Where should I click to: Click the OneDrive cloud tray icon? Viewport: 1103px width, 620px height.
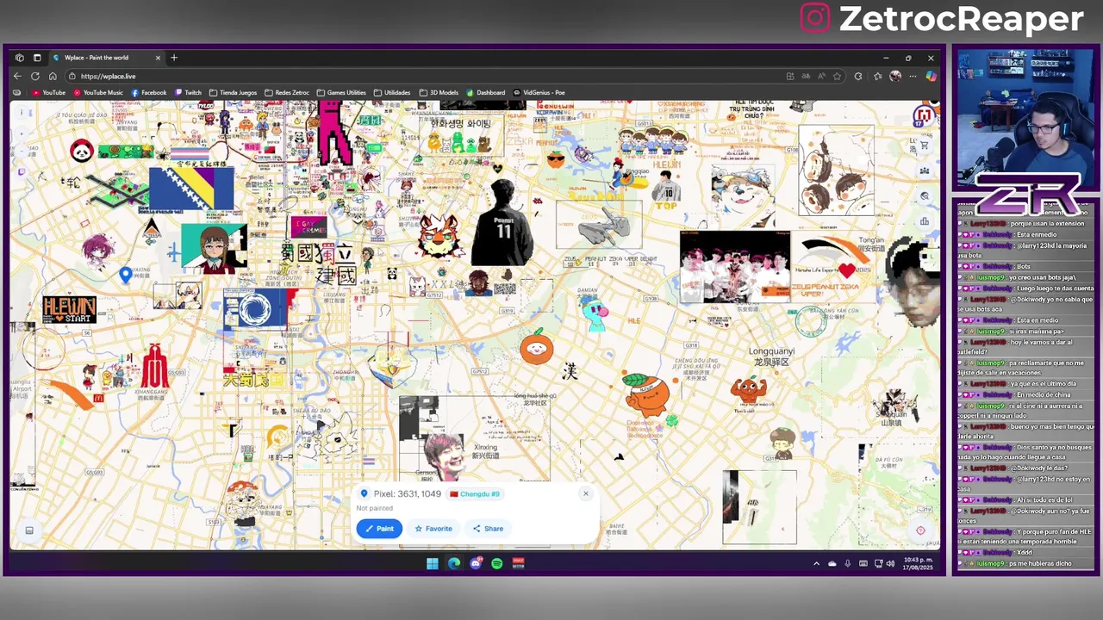click(832, 563)
